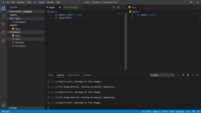Open the Go menu
The width and height of the screenshot is (201, 113).
click(35, 2)
